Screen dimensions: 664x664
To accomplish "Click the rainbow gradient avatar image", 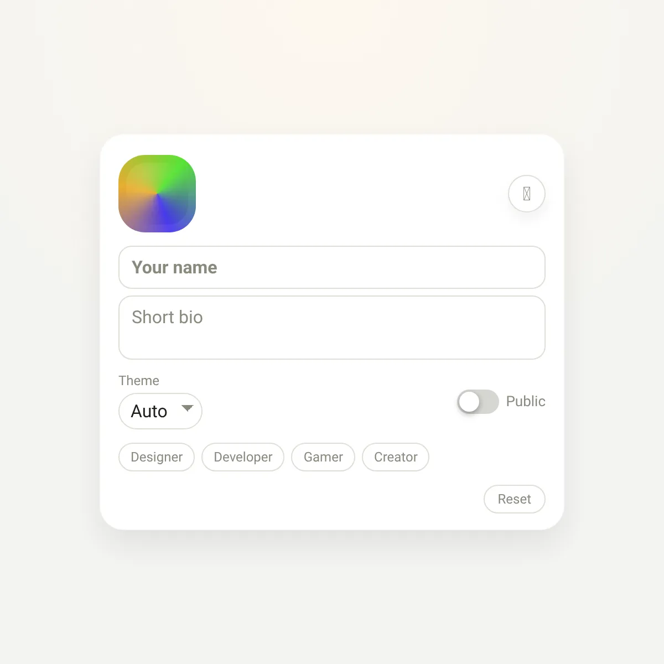I will point(157,194).
